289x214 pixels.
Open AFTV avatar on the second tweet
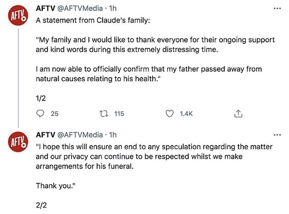(18, 142)
